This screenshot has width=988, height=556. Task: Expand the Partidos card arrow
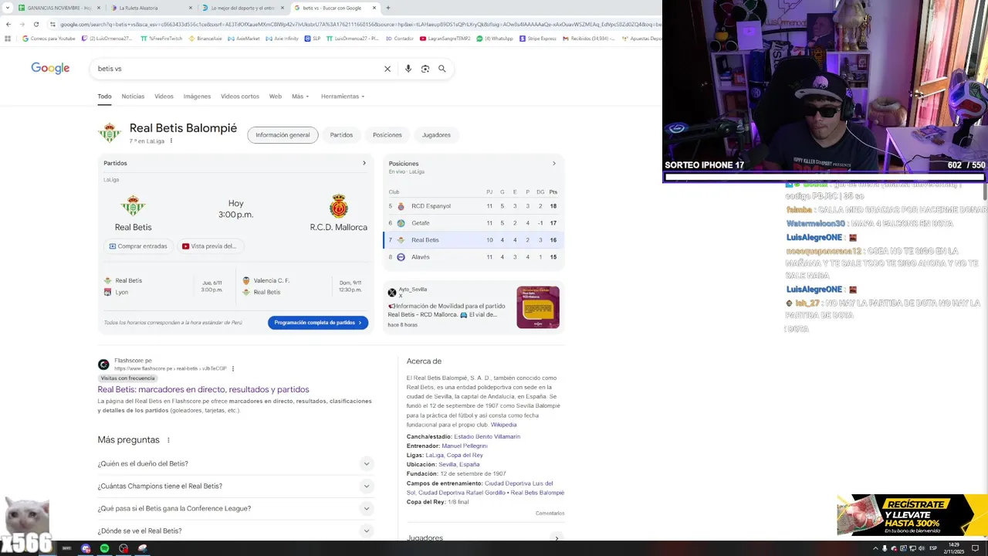click(364, 163)
